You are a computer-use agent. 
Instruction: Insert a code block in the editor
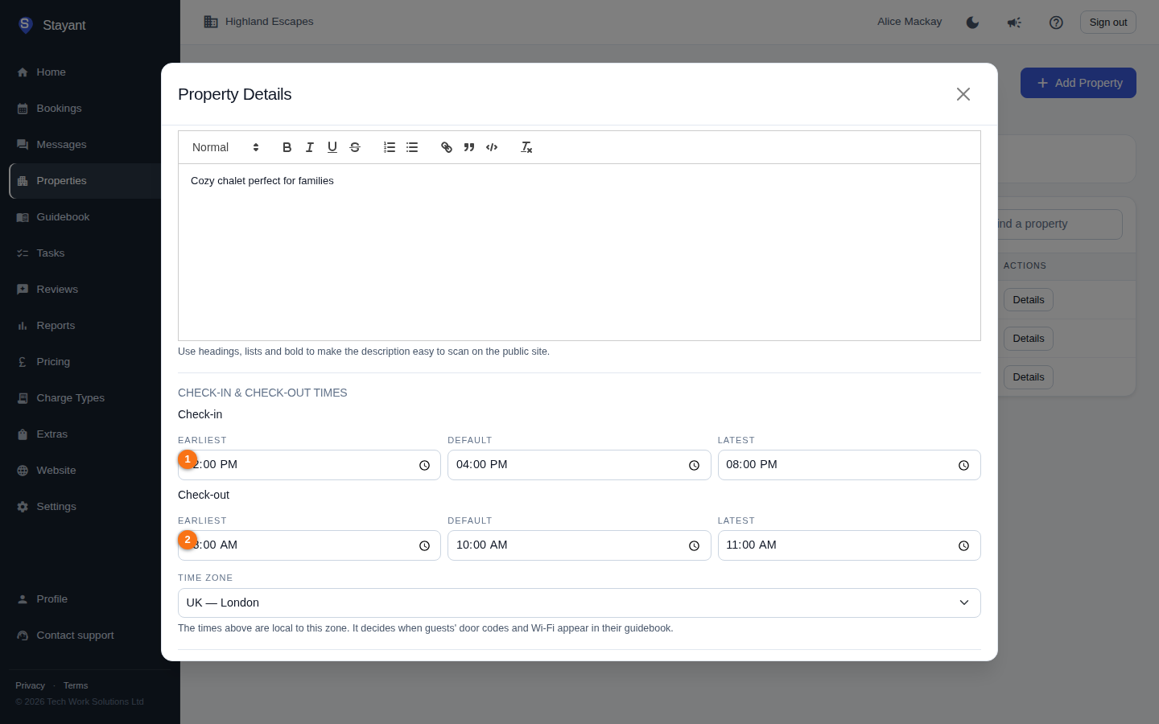click(x=492, y=147)
